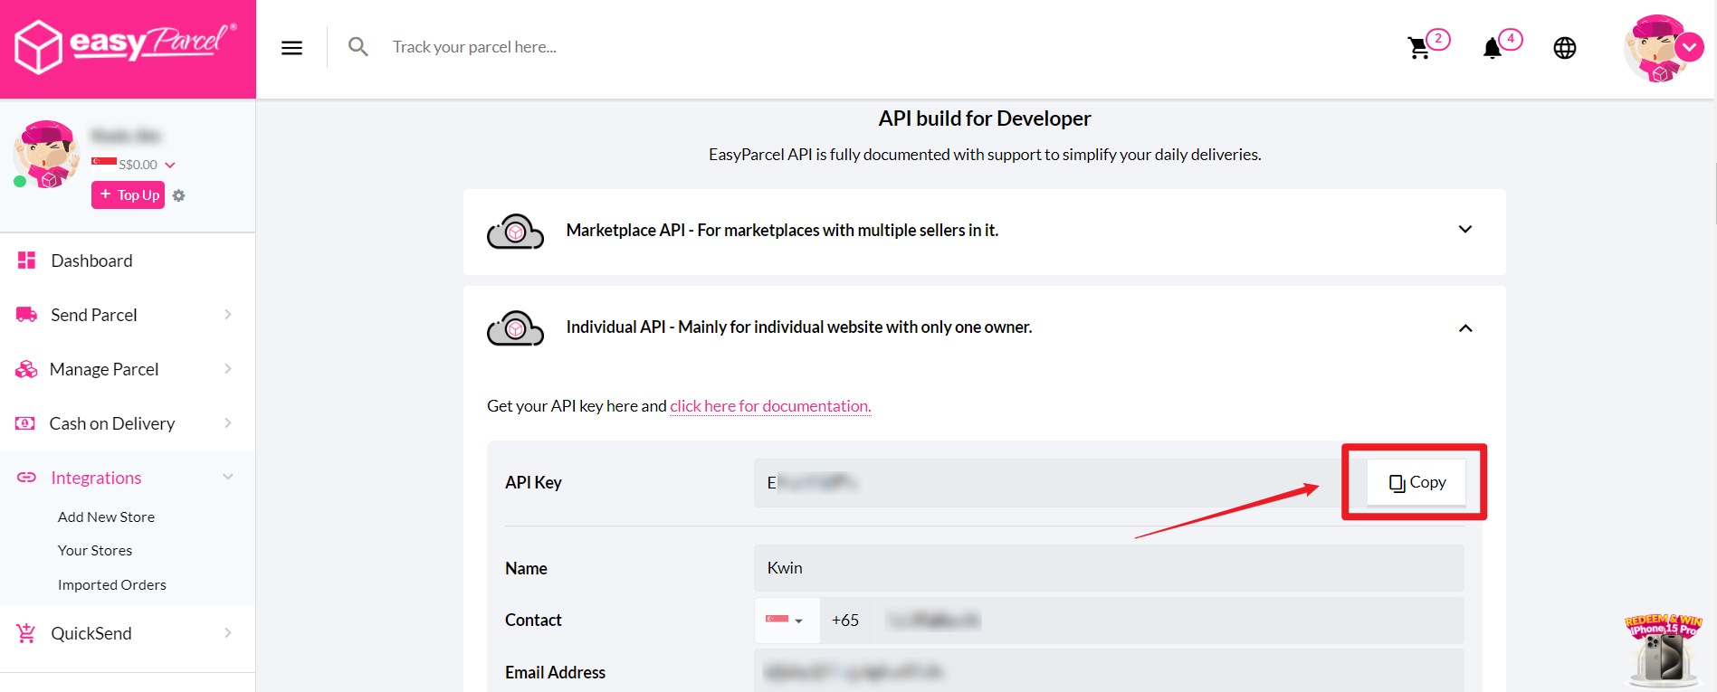
Task: Expand the Send Parcel chevron
Action: point(228,315)
